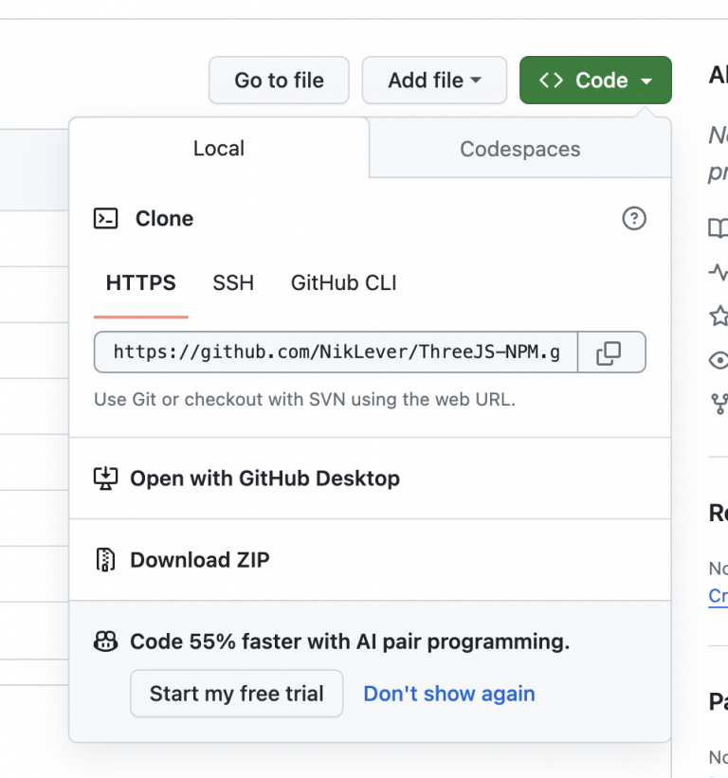Click the Clone terminal icon

[x=106, y=218]
